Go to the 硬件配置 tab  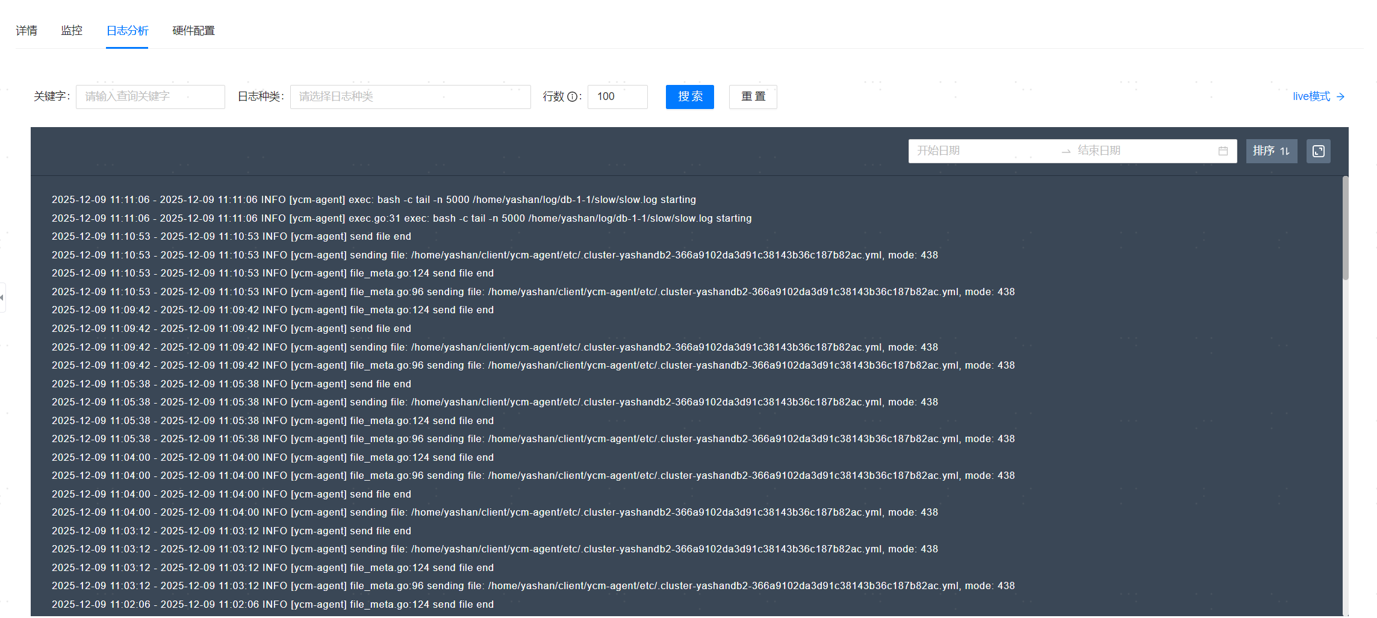click(193, 31)
